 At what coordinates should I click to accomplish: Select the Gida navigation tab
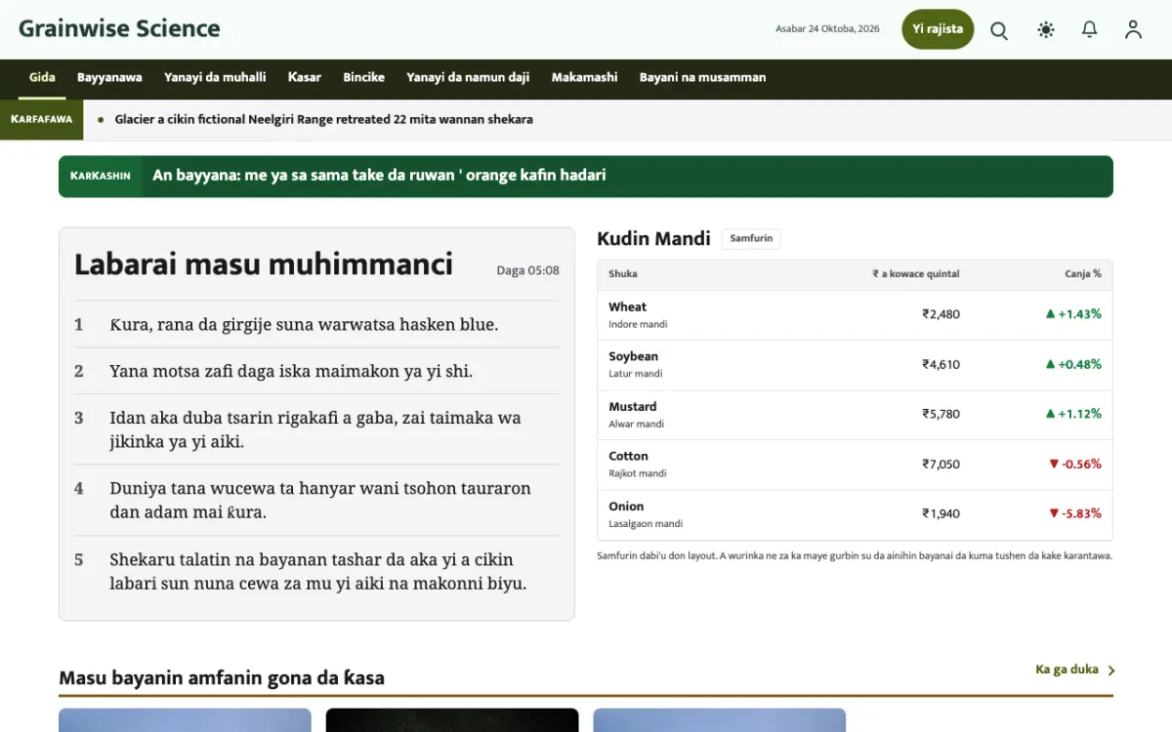click(42, 78)
